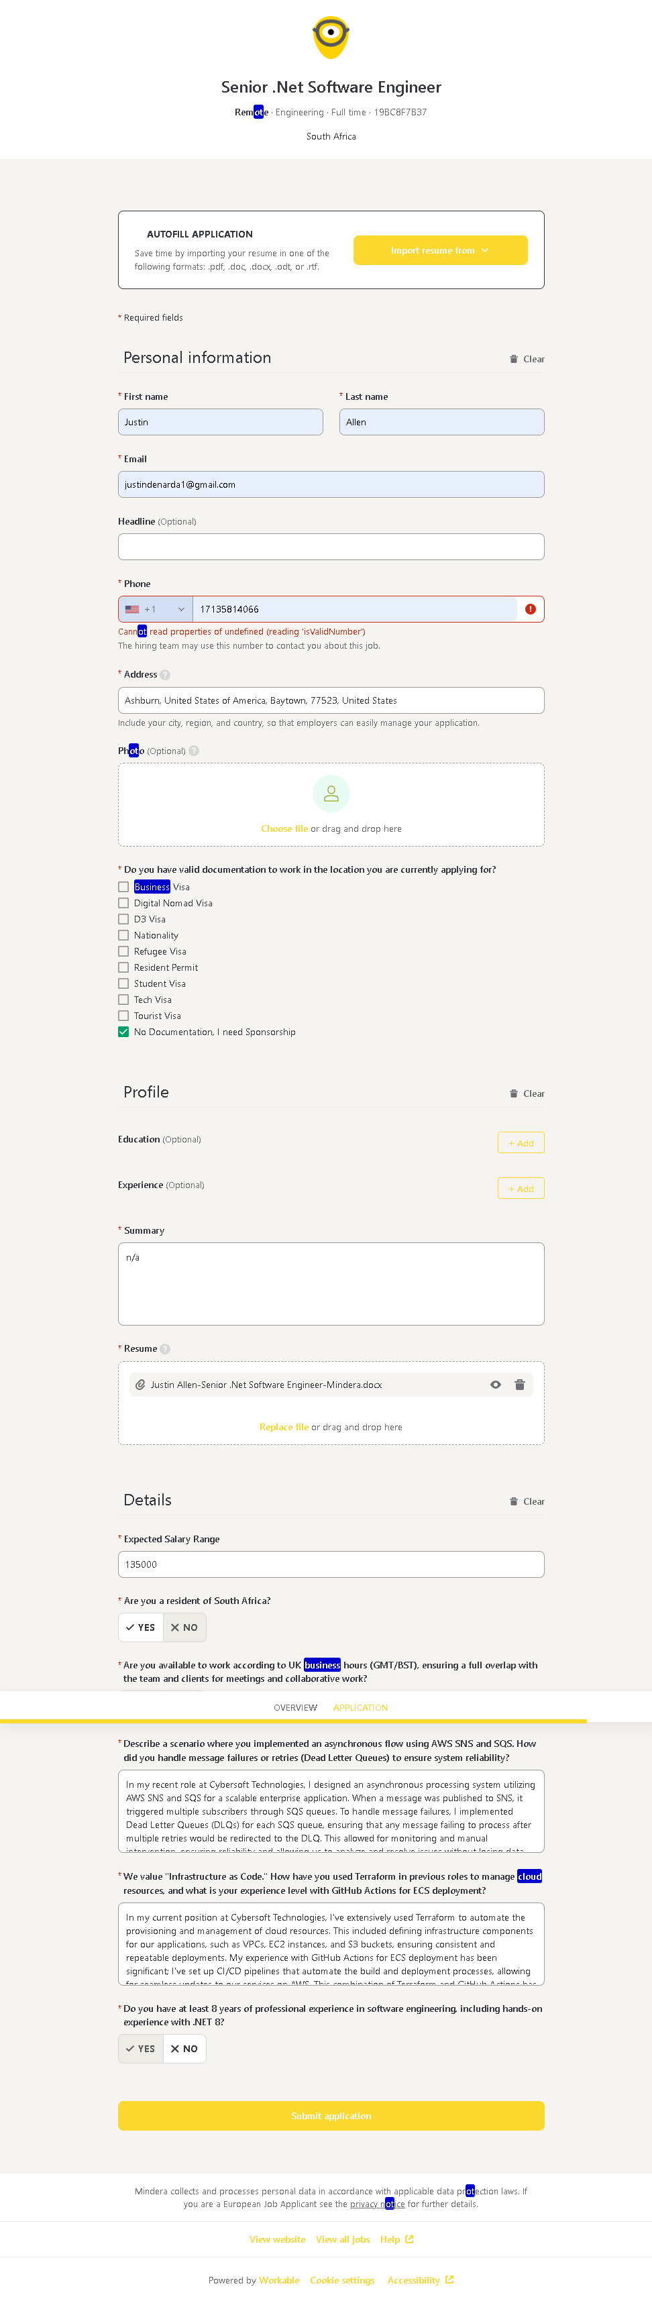Check the Business Visa checkbox
The height and width of the screenshot is (2303, 652).
pyautogui.click(x=123, y=887)
